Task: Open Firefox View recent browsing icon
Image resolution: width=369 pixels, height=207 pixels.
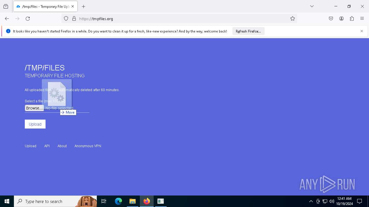Action: click(6, 6)
